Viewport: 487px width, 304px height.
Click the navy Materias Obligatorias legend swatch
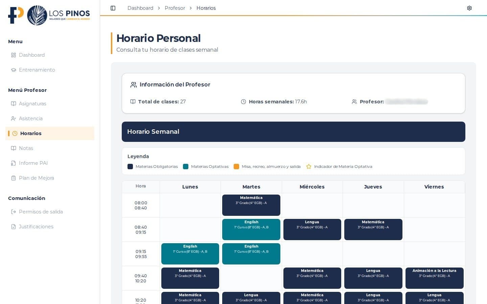[130, 167]
